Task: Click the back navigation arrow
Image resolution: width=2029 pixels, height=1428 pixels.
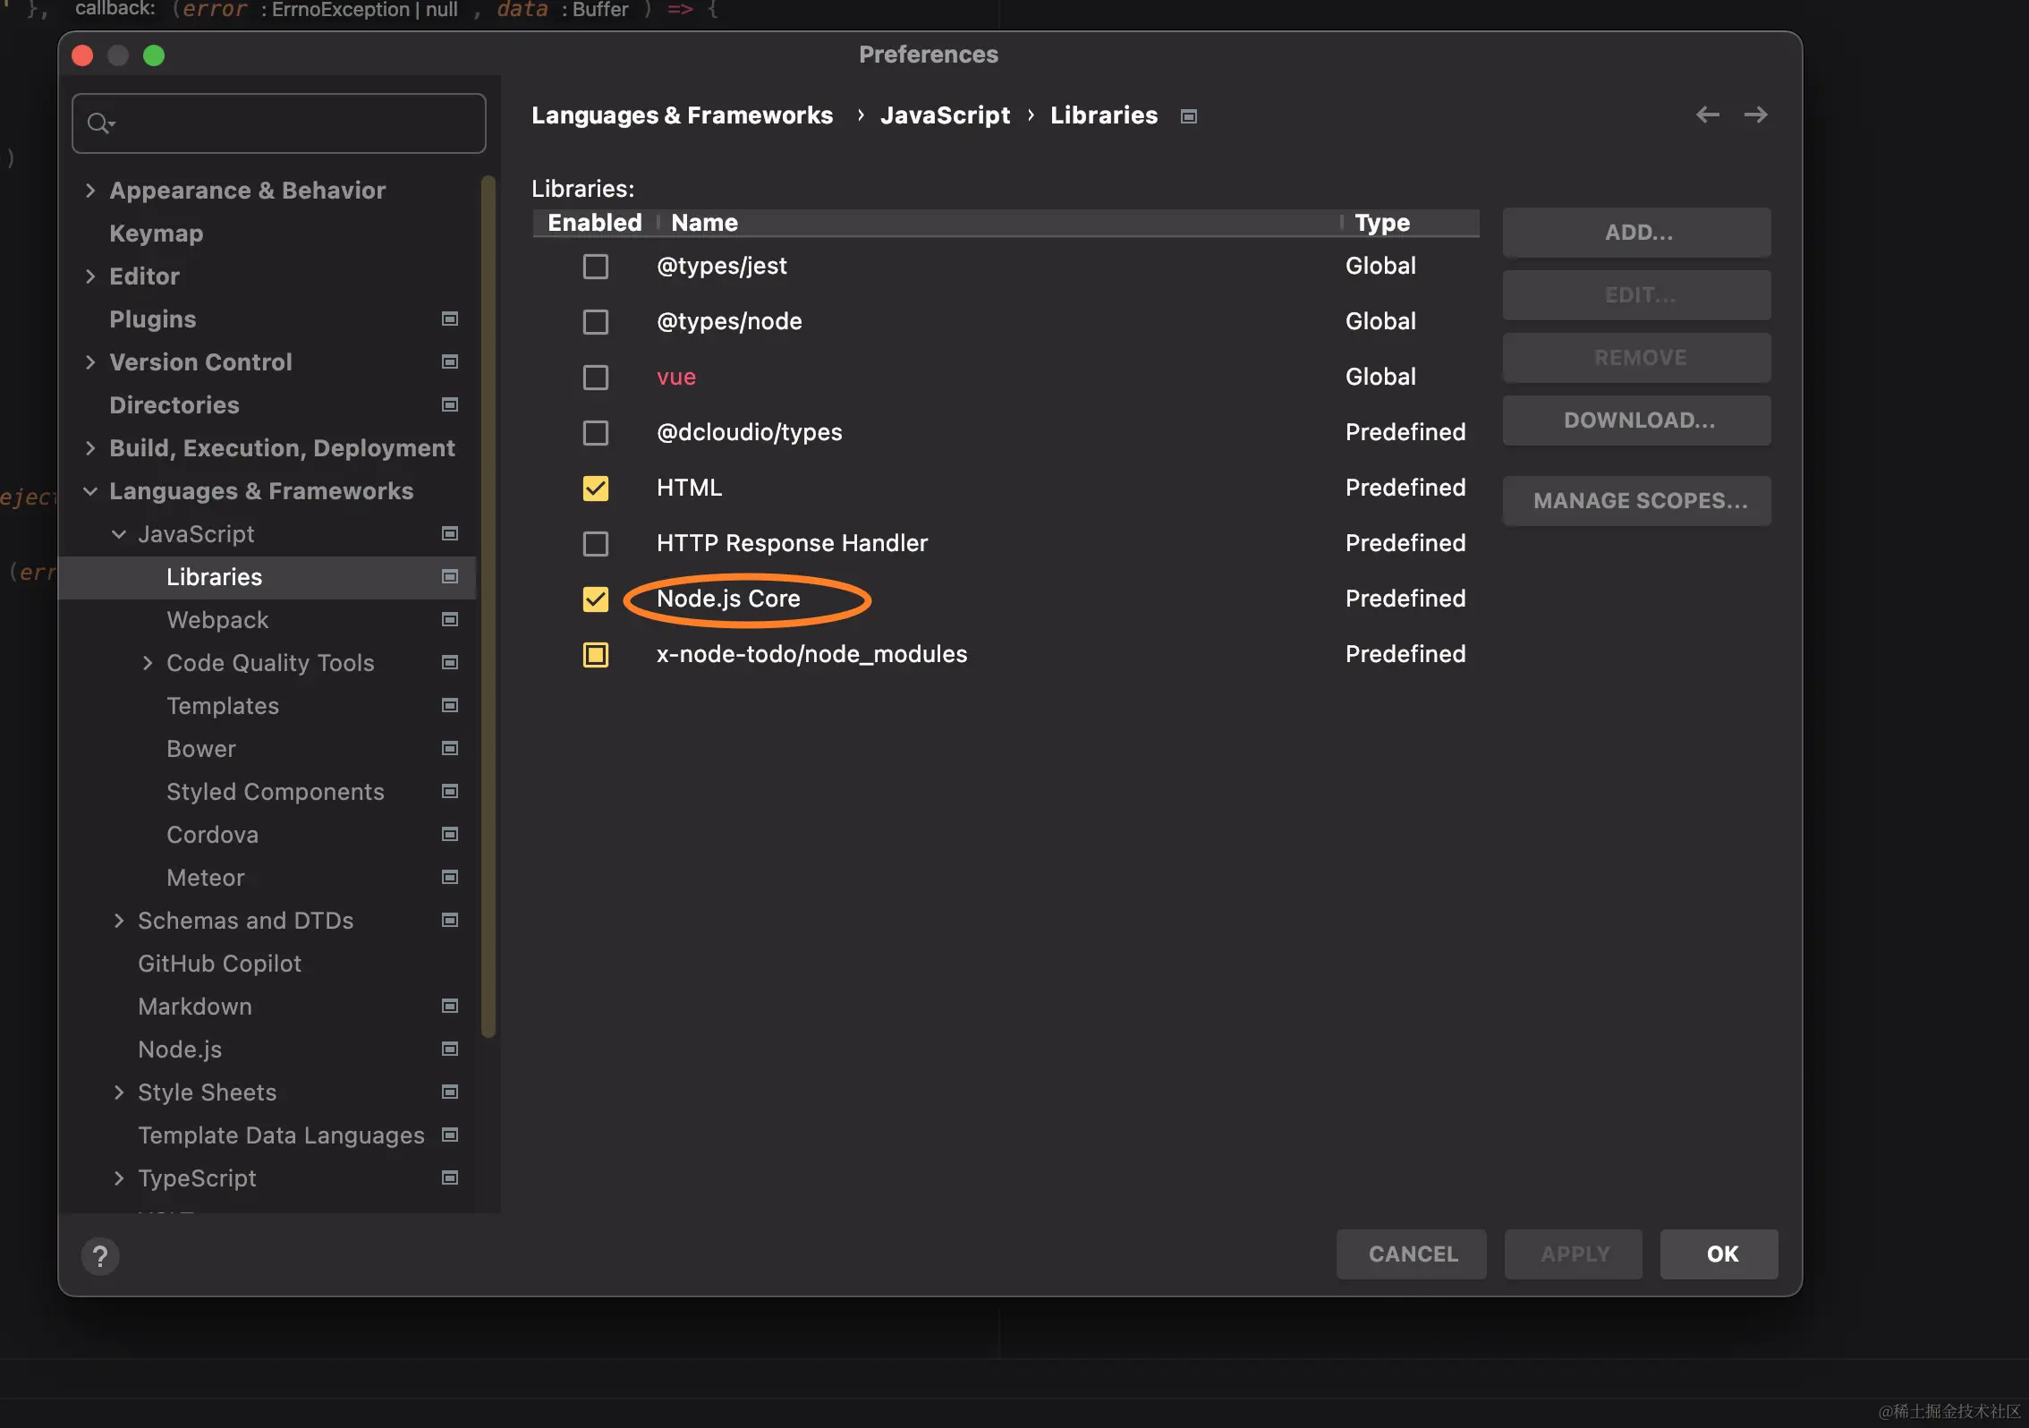Action: click(x=1707, y=115)
